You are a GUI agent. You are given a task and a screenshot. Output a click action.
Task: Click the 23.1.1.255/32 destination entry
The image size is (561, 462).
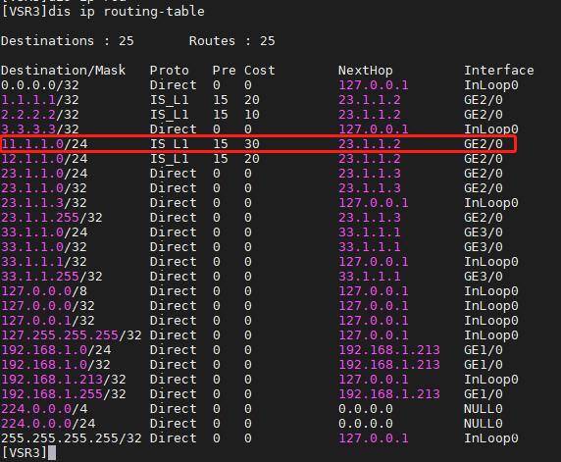52,218
